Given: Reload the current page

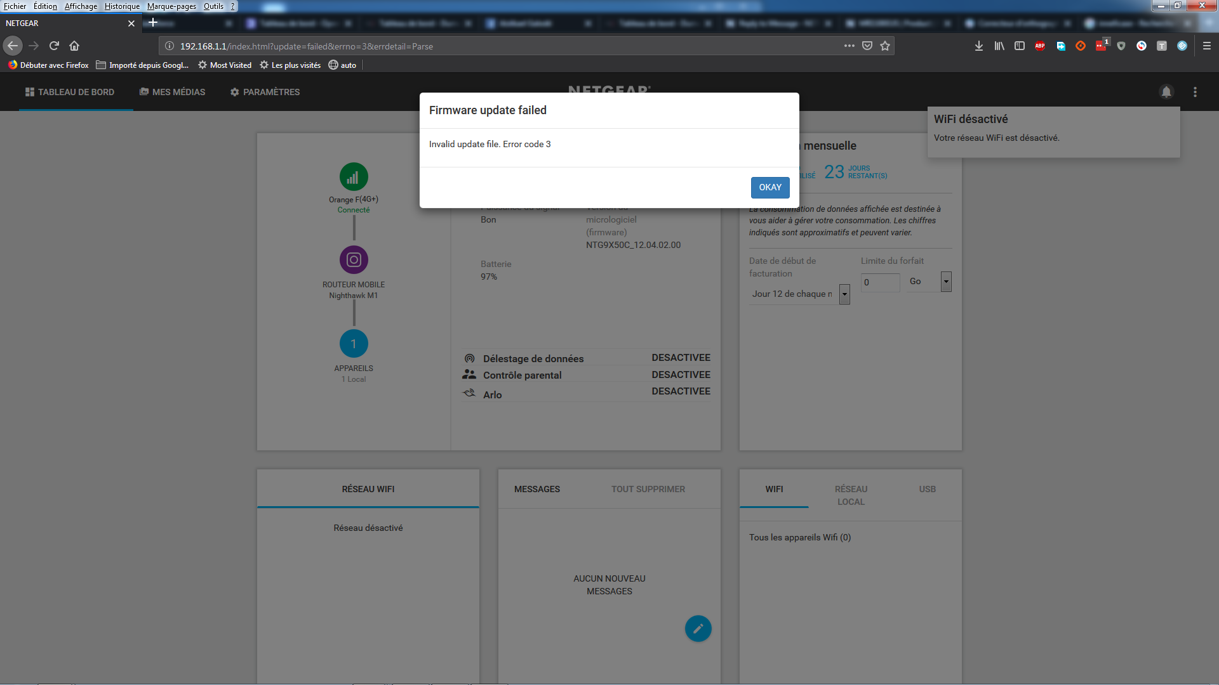Looking at the screenshot, I should pos(54,46).
